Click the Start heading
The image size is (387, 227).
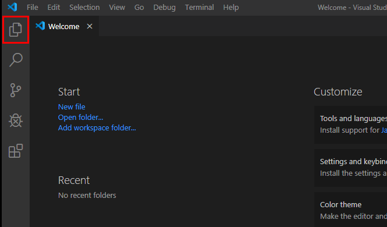(x=69, y=92)
